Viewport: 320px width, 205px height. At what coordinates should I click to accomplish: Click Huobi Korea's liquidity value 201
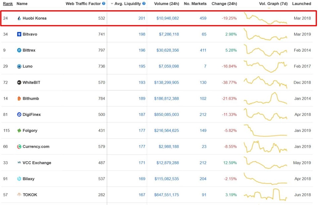142,18
